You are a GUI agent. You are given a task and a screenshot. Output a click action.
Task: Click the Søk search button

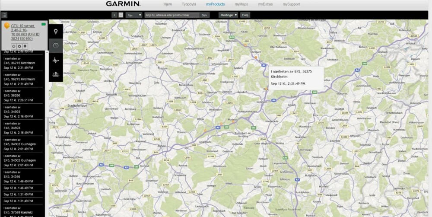coord(204,15)
